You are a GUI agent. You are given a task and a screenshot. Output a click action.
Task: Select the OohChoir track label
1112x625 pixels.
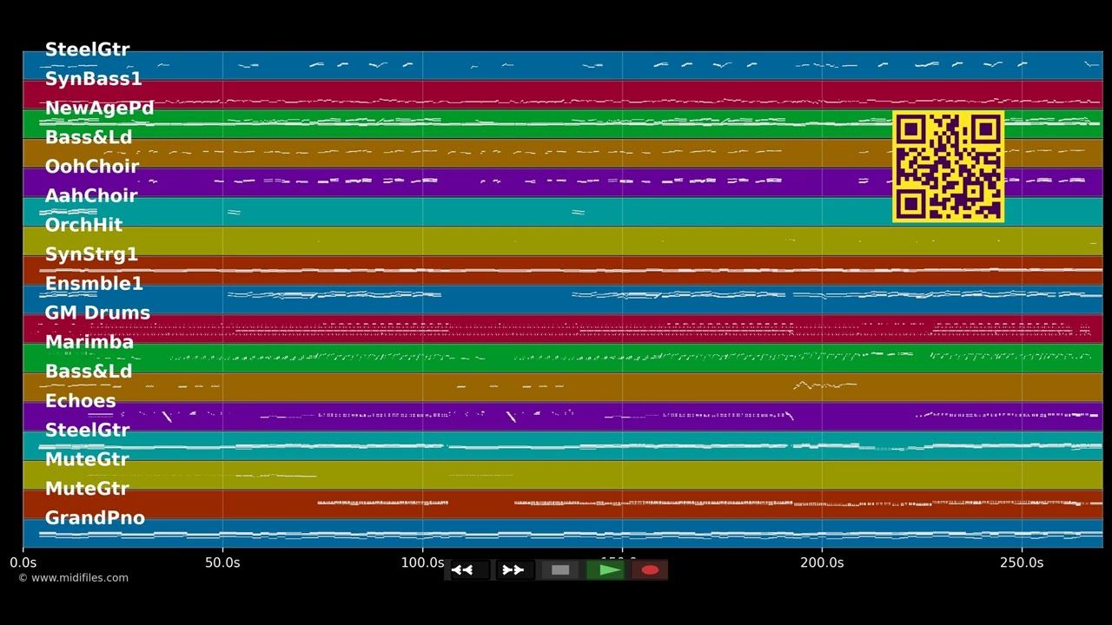[91, 167]
